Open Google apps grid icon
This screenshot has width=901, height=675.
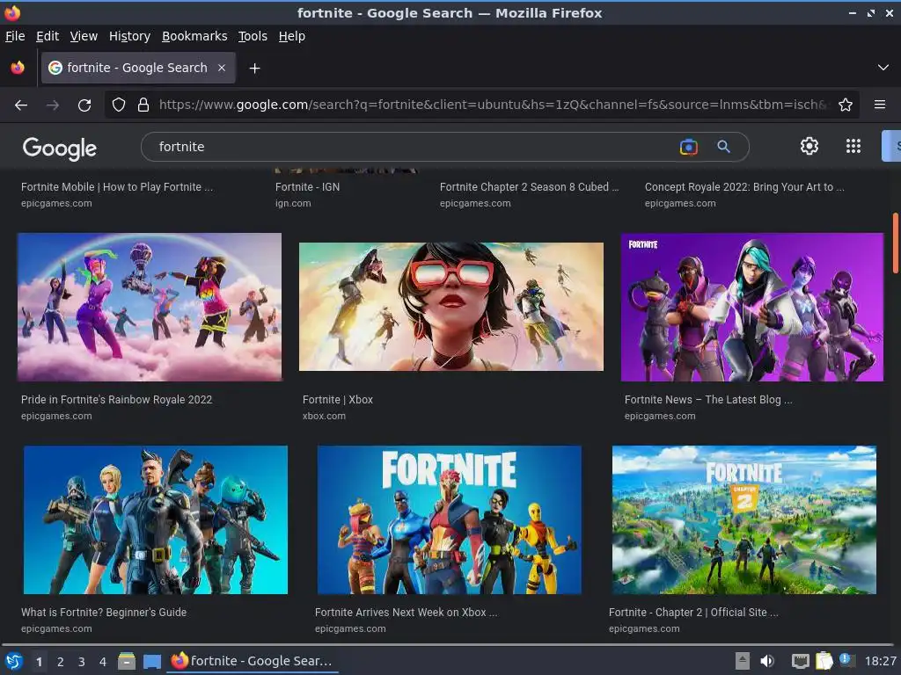pyautogui.click(x=853, y=146)
